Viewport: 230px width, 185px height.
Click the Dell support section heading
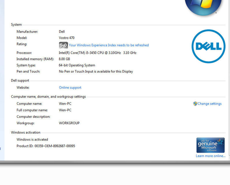tap(20, 81)
